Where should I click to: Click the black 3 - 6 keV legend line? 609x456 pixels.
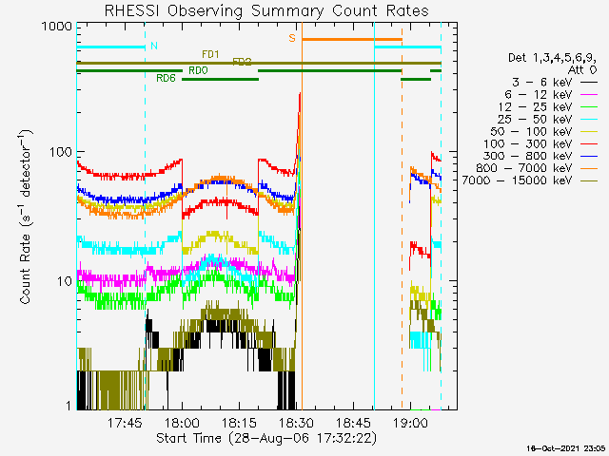(589, 83)
